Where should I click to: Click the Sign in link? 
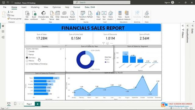(x=167, y=2)
